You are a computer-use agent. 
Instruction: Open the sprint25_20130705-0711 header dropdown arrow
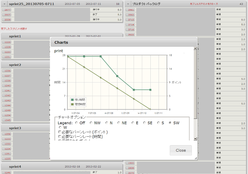point(4,4)
